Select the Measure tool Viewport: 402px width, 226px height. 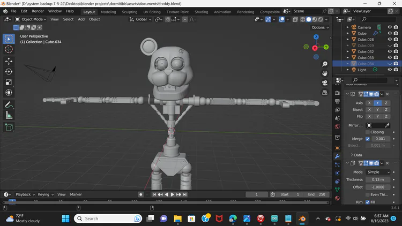[9, 115]
